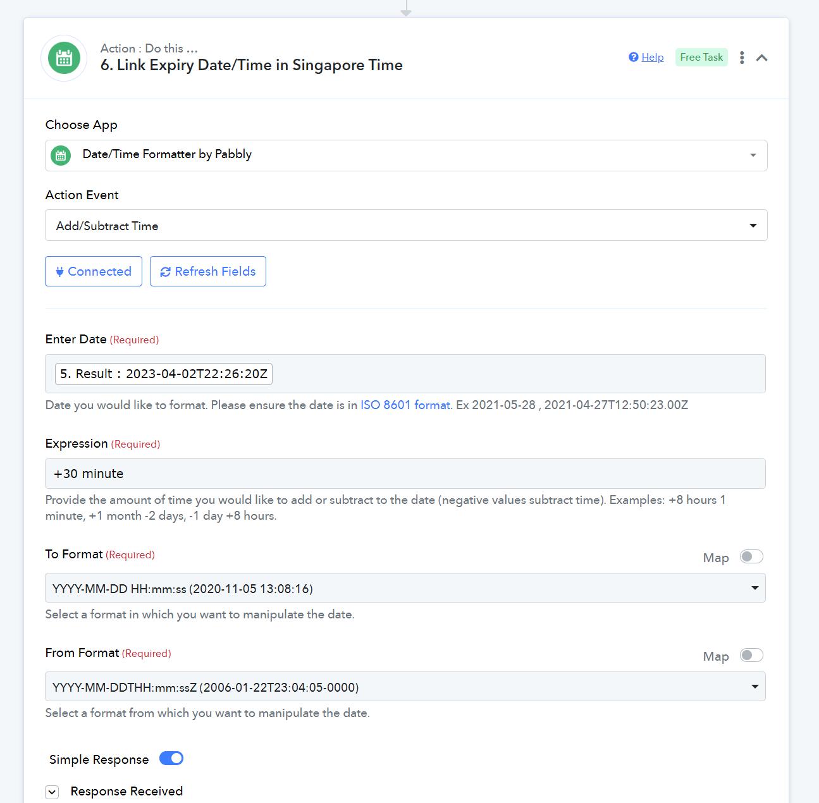Click the refresh arrows icon
The width and height of the screenshot is (819, 803).
pyautogui.click(x=165, y=272)
